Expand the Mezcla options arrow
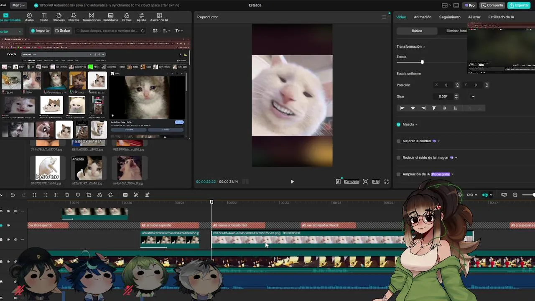 [x=416, y=125]
